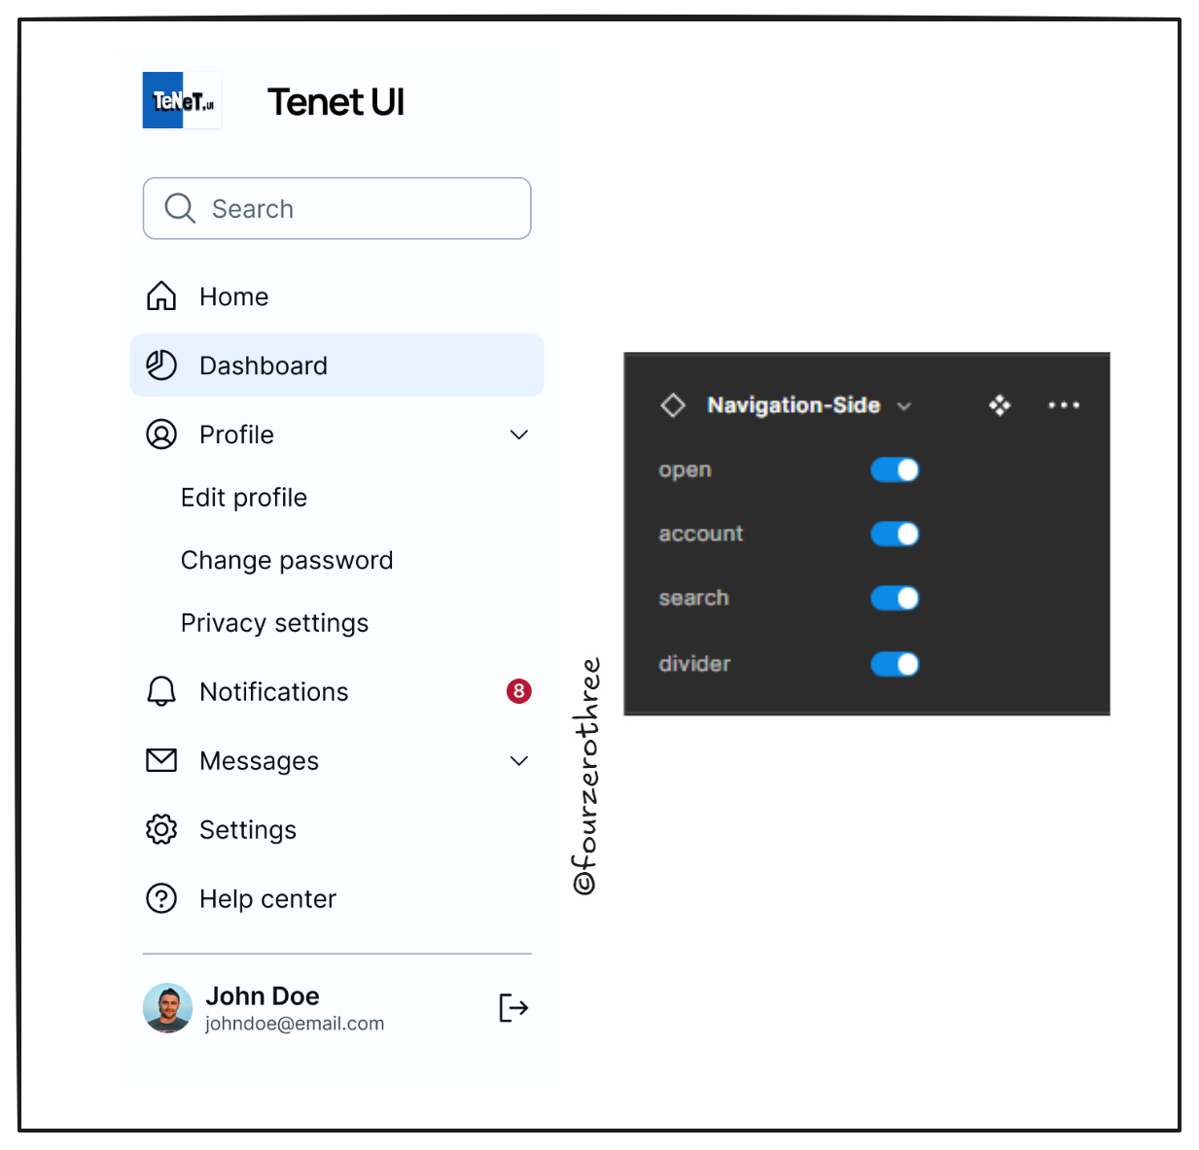1199x1150 pixels.
Task: Click the Help center question icon
Action: pos(161,898)
